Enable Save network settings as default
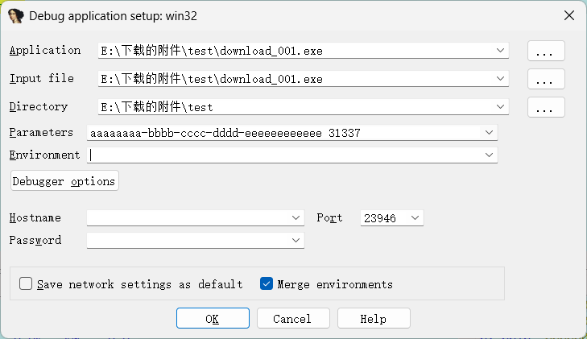 click(26, 283)
